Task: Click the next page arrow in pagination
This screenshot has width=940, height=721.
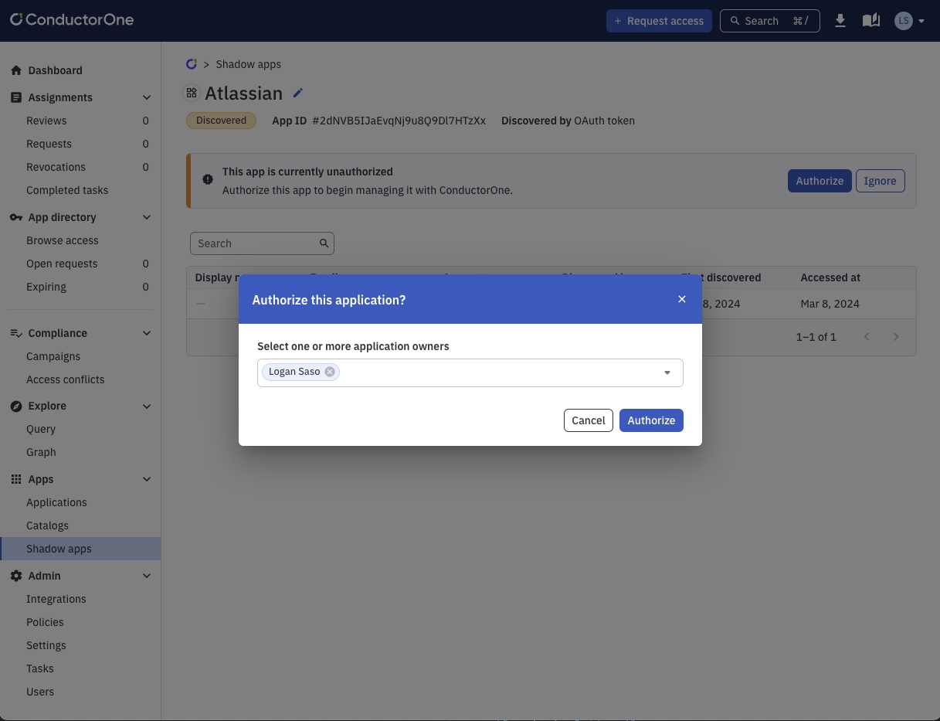Action: pos(896,337)
